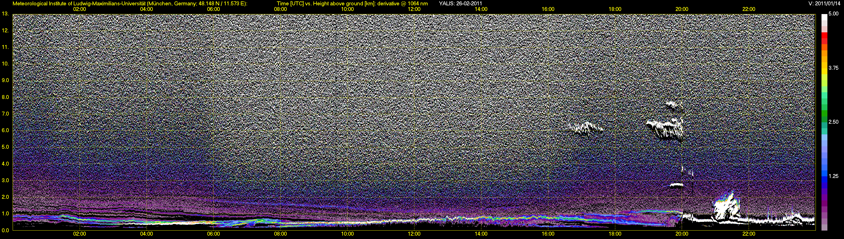Screen dimensions: 844x239
Task: Pick the yellow segment of the colorbar
Action: [824, 71]
